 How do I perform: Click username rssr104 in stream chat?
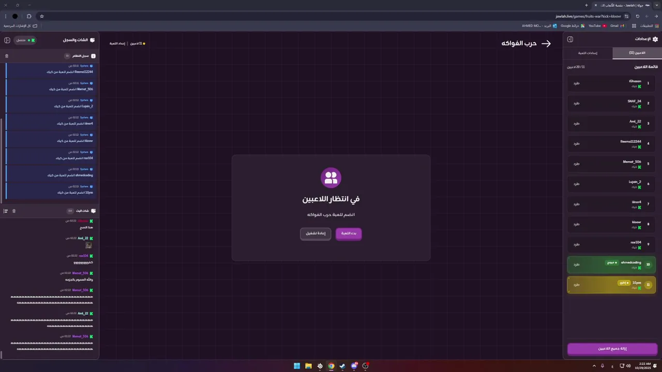[x=83, y=256]
